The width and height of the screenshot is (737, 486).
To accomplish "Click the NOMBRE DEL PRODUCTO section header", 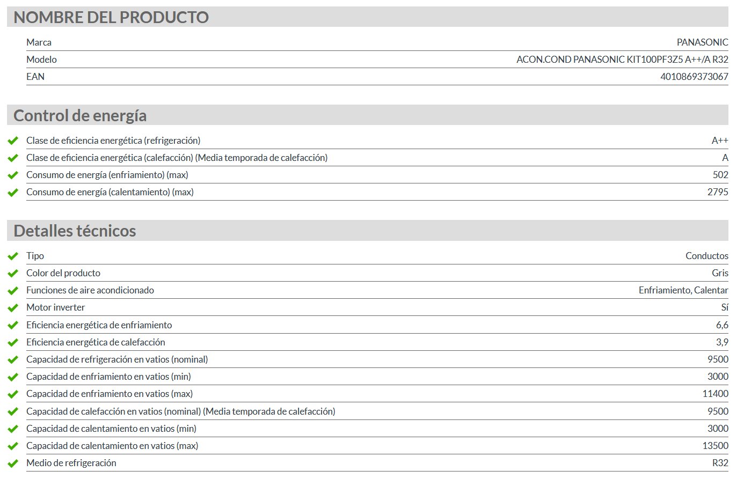I will (368, 17).
